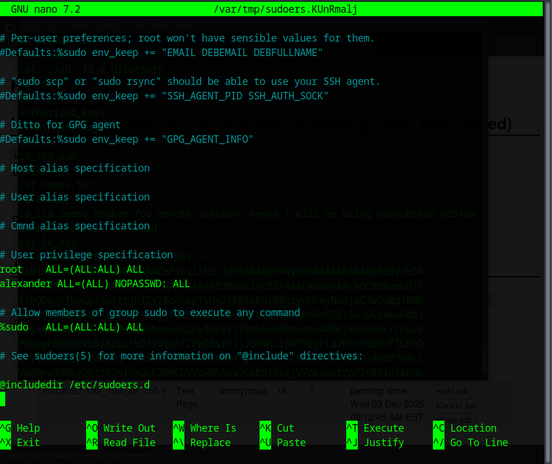The height and width of the screenshot is (464, 552).
Task: Choose the ^W Where Is search shortcut
Action: 205,428
